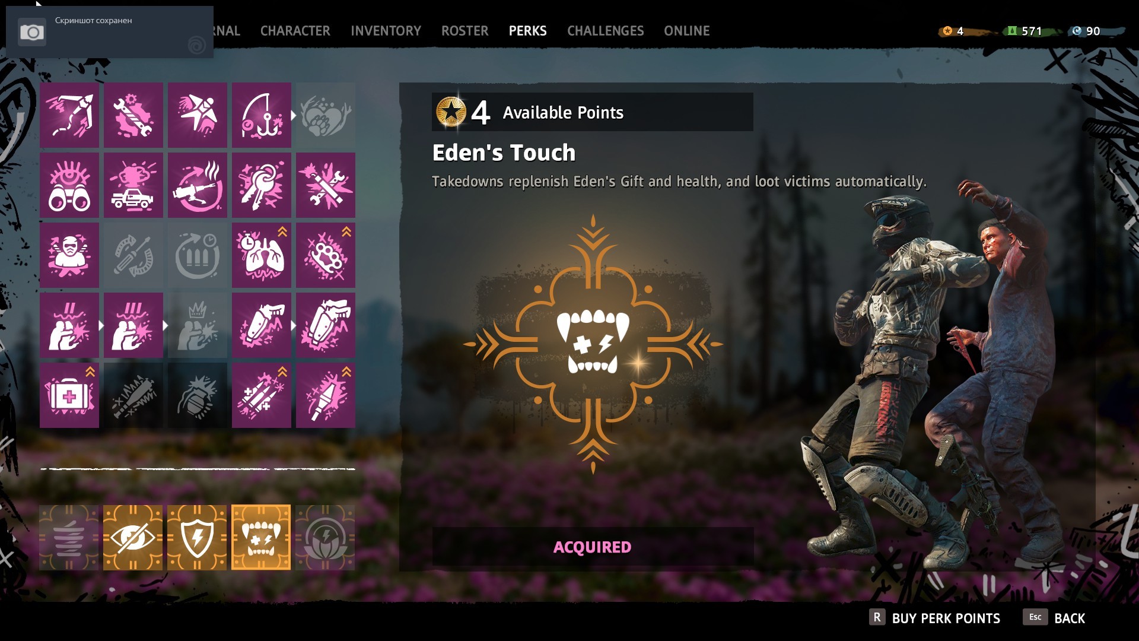This screenshot has height=641, width=1139.
Task: Choose the brass knuckles perk
Action: (x=326, y=255)
